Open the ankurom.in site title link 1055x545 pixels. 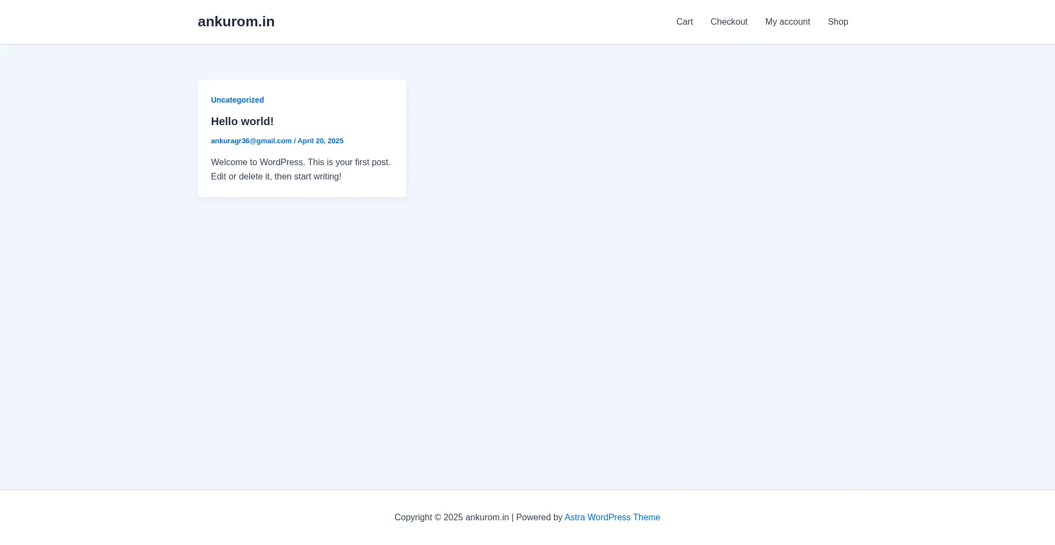pos(236,21)
